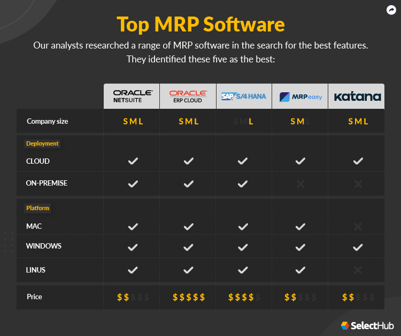Screen dimensions: 401x336
Task: Click the SAP S/4 HANA logo
Action: point(243,97)
